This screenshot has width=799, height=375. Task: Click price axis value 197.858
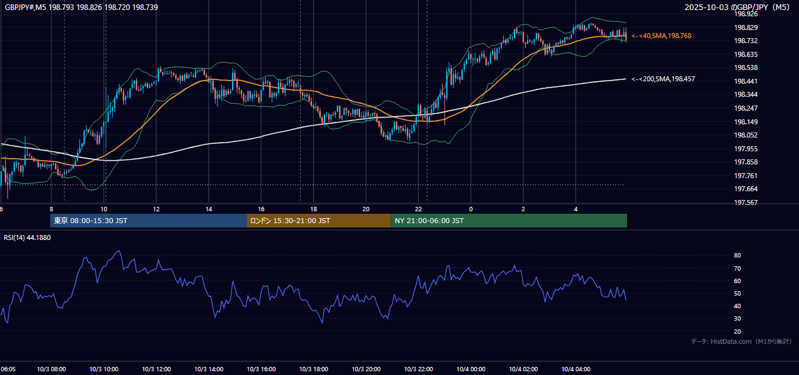pos(746,162)
